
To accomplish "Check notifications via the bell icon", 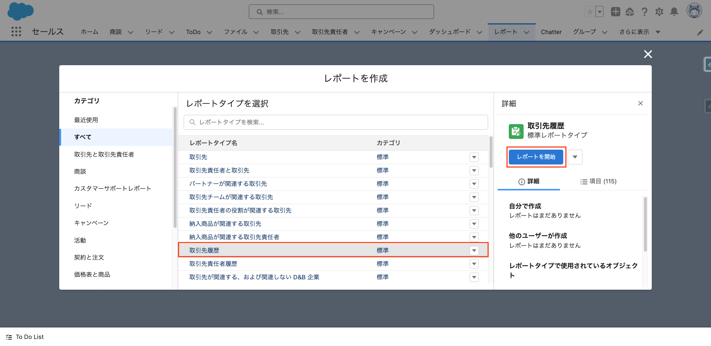I will [674, 11].
